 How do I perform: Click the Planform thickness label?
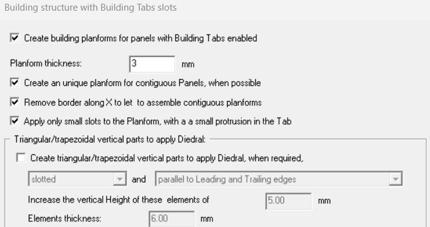pos(46,63)
